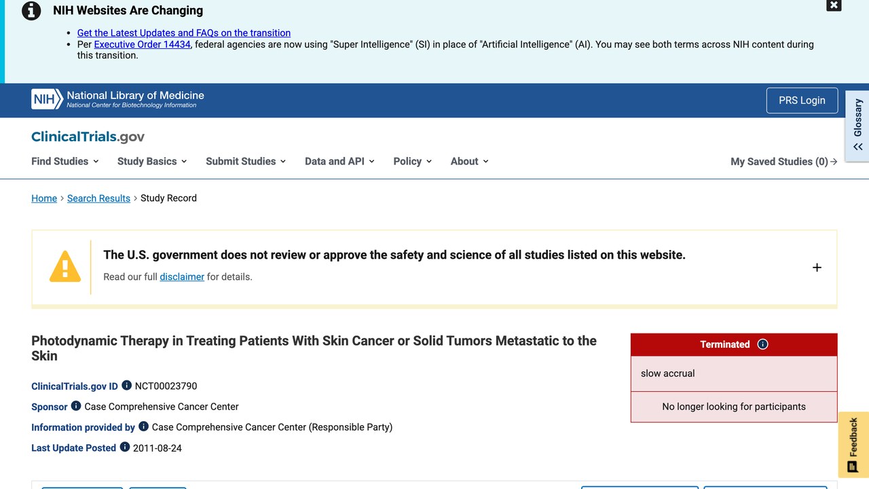Open the Executive Order 14434 link

click(x=143, y=44)
